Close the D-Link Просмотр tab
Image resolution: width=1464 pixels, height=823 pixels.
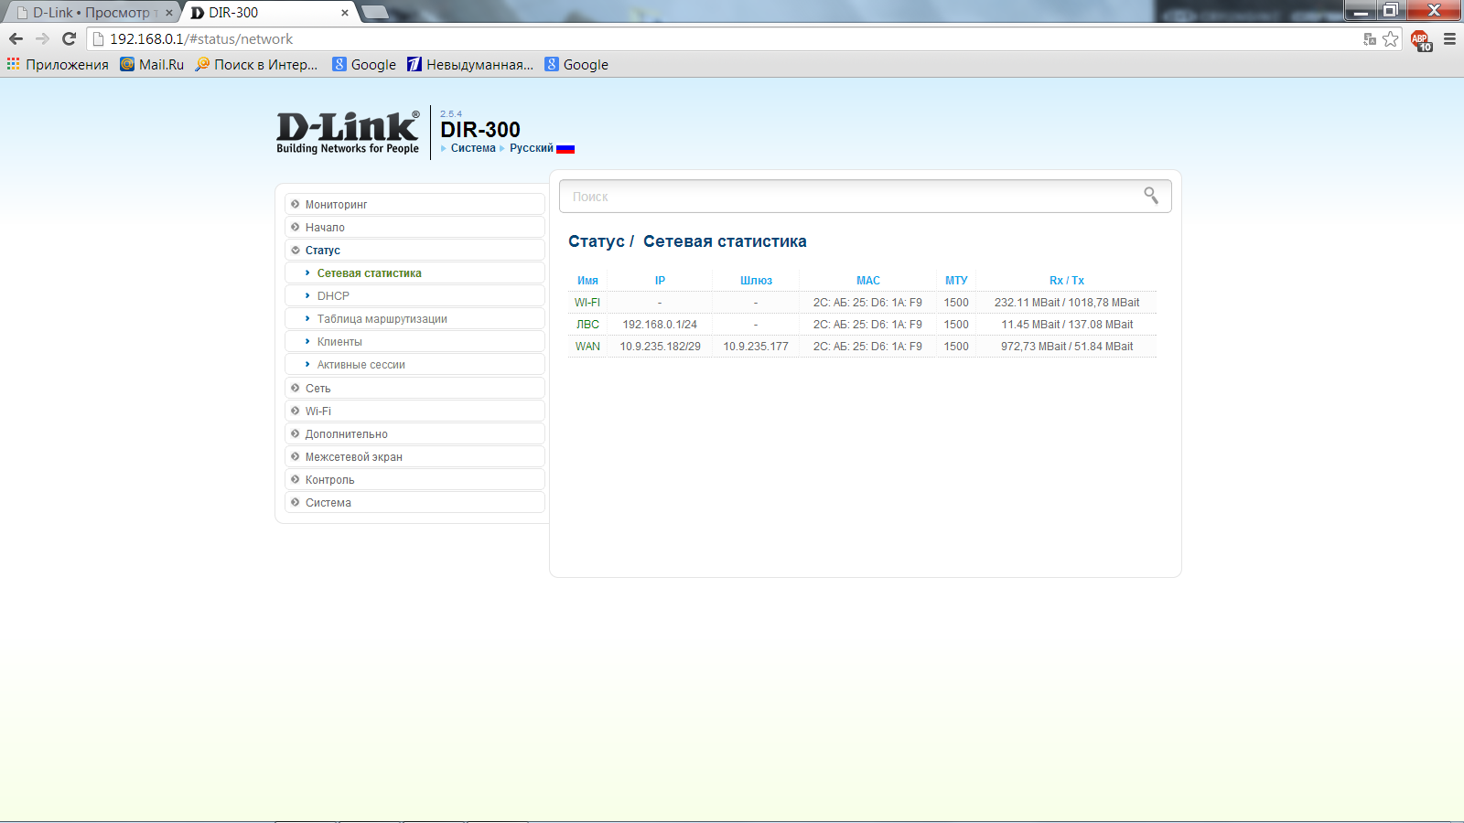[x=169, y=13]
